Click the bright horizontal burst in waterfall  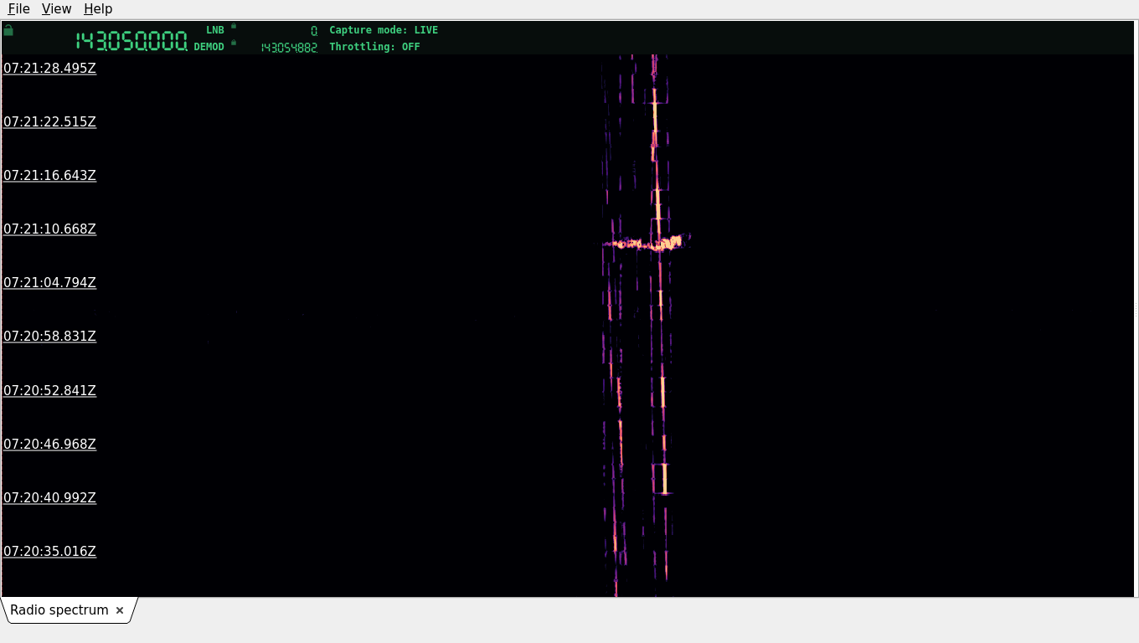(x=647, y=244)
